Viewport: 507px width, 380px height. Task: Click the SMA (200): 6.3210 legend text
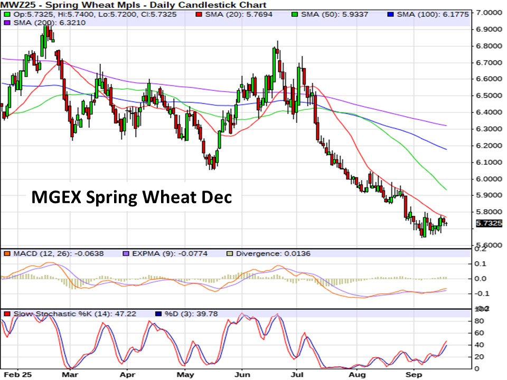point(39,23)
